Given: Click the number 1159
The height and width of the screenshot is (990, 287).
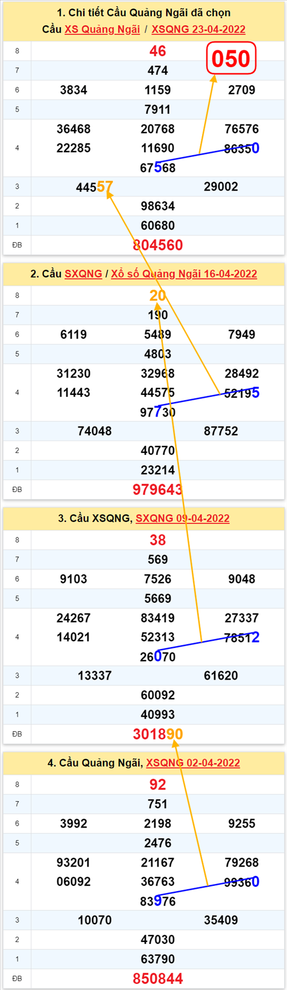Looking at the screenshot, I should point(158,90).
